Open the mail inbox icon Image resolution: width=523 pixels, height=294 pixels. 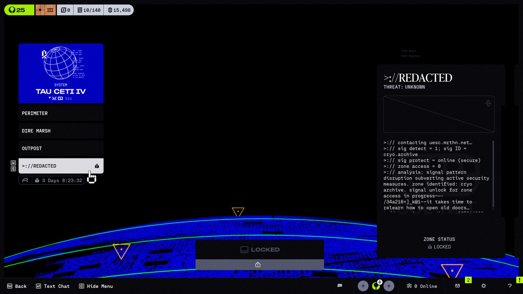(458, 286)
